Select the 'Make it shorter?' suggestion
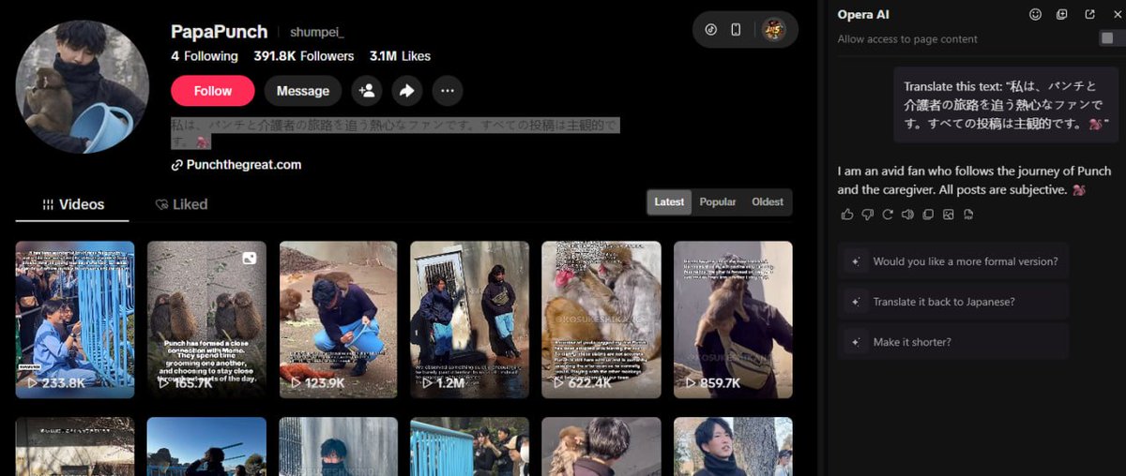The height and width of the screenshot is (476, 1126). pos(953,342)
